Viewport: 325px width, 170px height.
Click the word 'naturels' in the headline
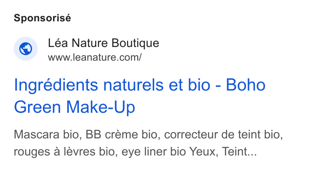134,85
